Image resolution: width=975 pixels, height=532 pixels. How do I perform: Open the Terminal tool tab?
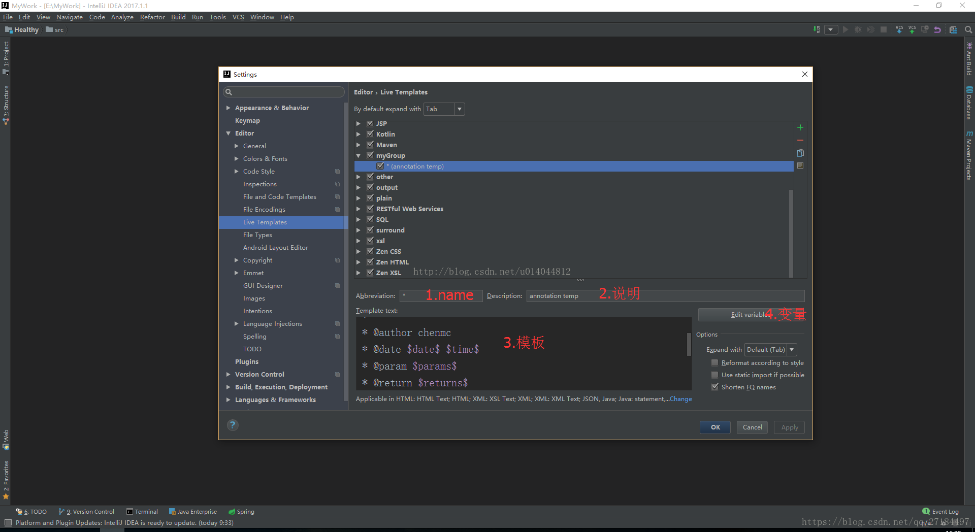coord(142,512)
